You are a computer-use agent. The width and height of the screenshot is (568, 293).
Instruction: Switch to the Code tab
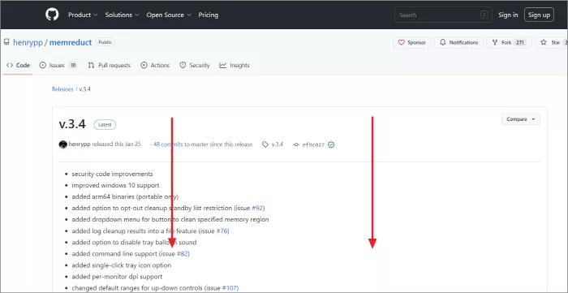(18, 65)
